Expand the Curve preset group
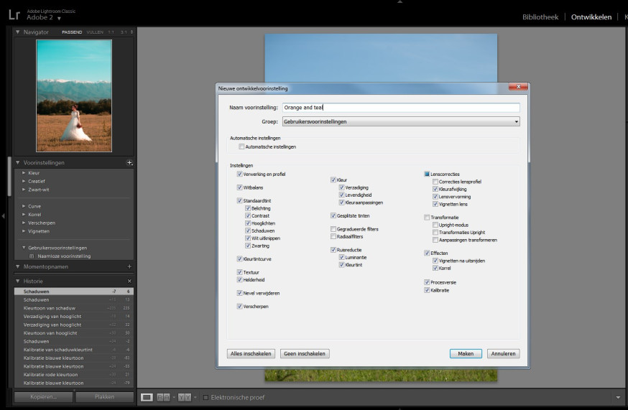The image size is (628, 410). click(x=24, y=206)
